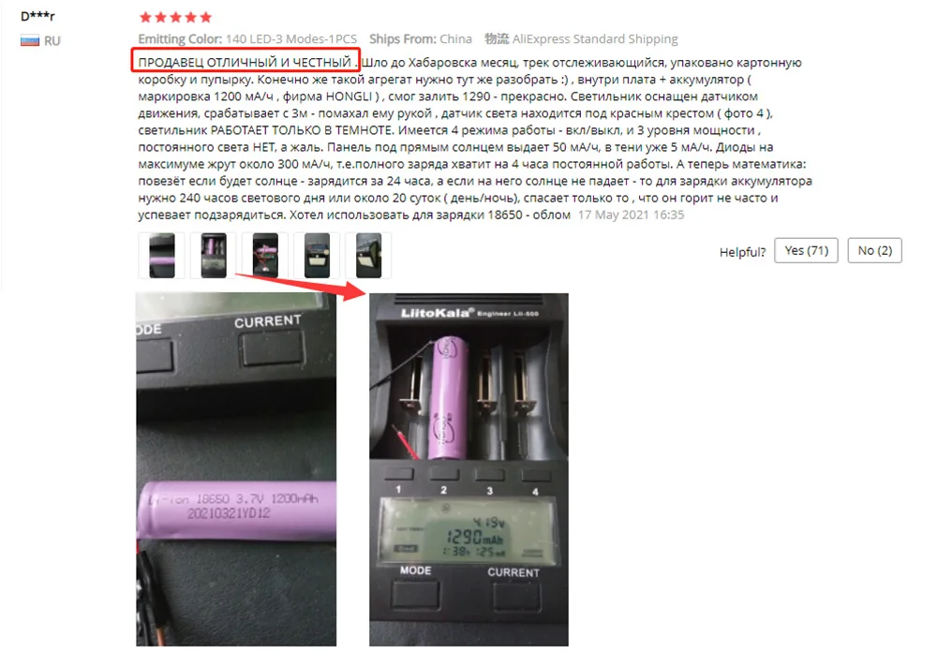Viewport: 937px width, 653px height.
Task: Click the review date 17 May 2021
Action: (631, 215)
